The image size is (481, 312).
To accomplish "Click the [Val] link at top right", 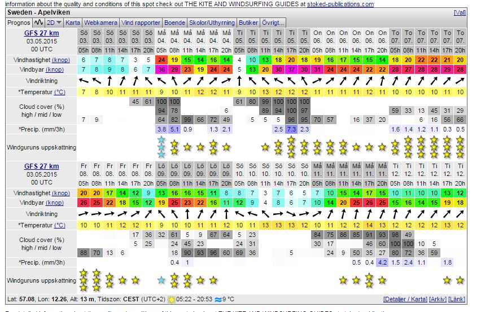I will point(460,12).
